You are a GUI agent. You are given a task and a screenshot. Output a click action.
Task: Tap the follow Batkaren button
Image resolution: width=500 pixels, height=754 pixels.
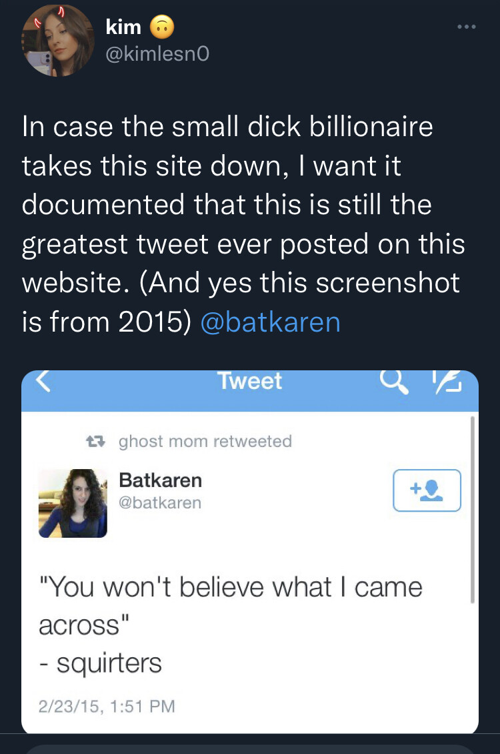(x=427, y=490)
